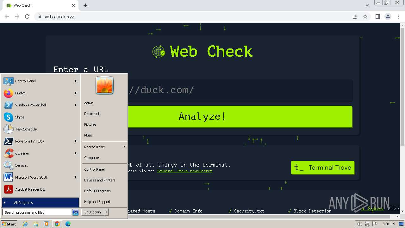Launch PowerShell 7 (x86)
Viewport: 405px width, 228px height.
click(40, 141)
